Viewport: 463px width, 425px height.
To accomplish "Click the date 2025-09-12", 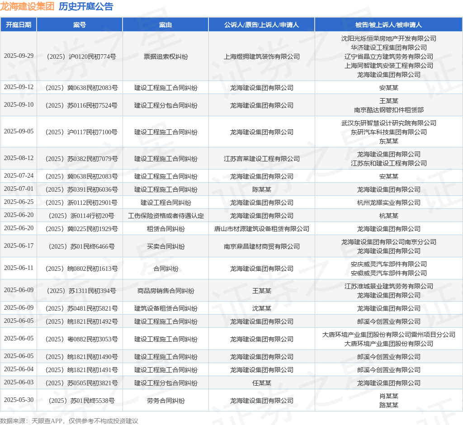I will pyautogui.click(x=19, y=87).
